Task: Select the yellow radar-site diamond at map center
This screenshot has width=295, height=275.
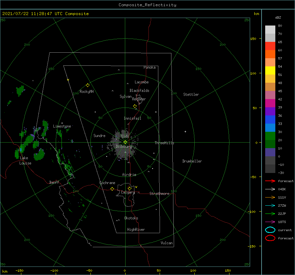Action: pyautogui.click(x=125, y=142)
